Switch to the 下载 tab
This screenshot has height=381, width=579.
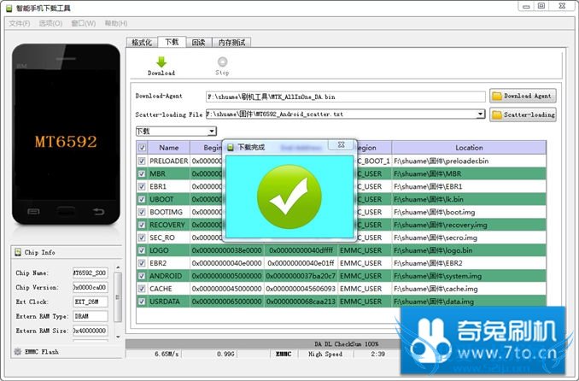(x=172, y=42)
